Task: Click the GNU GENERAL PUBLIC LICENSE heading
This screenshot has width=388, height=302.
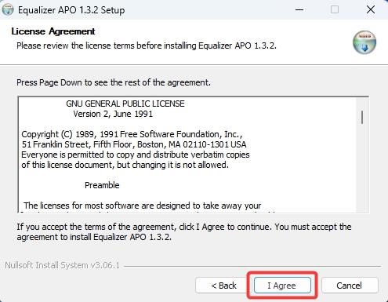Action: click(x=125, y=104)
